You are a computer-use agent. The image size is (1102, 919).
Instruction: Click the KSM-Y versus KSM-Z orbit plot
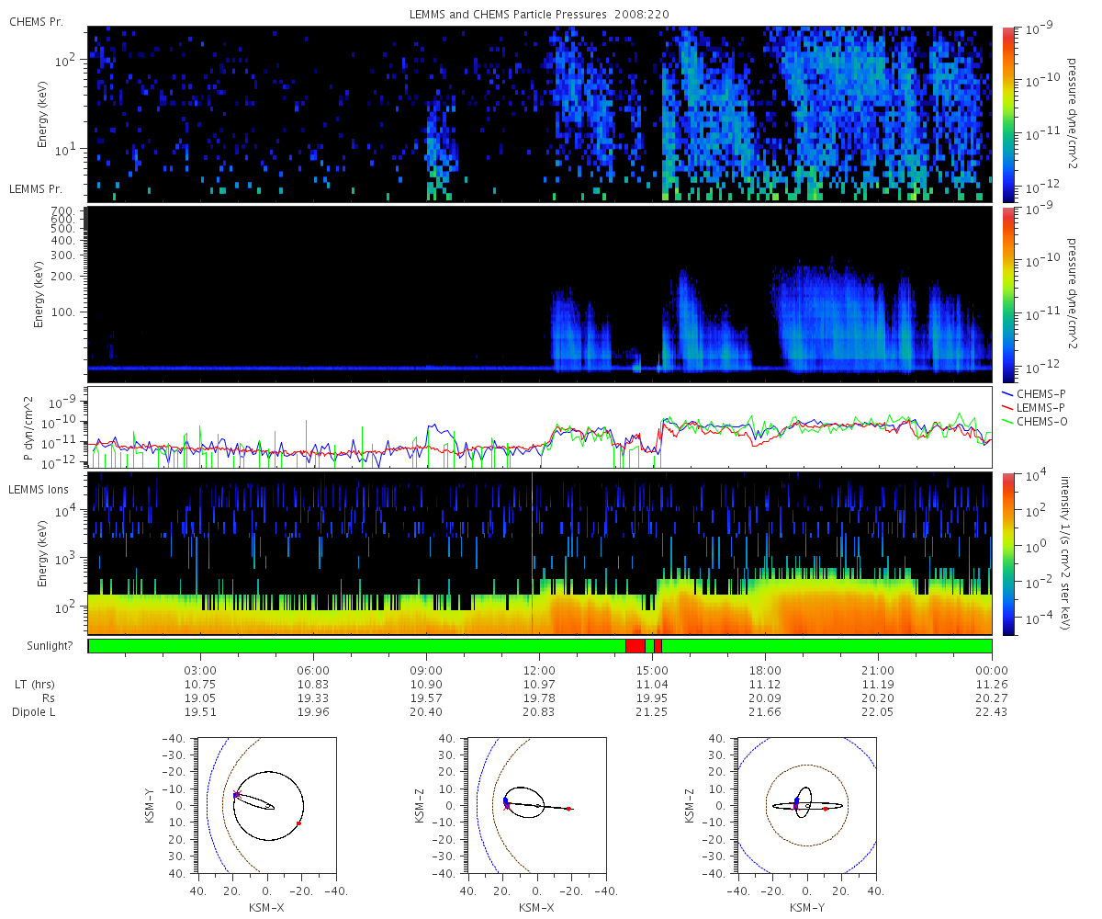point(806,804)
